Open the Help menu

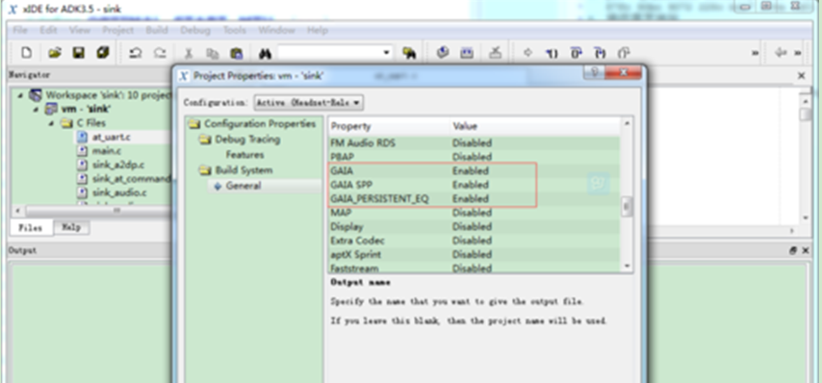pos(318,30)
